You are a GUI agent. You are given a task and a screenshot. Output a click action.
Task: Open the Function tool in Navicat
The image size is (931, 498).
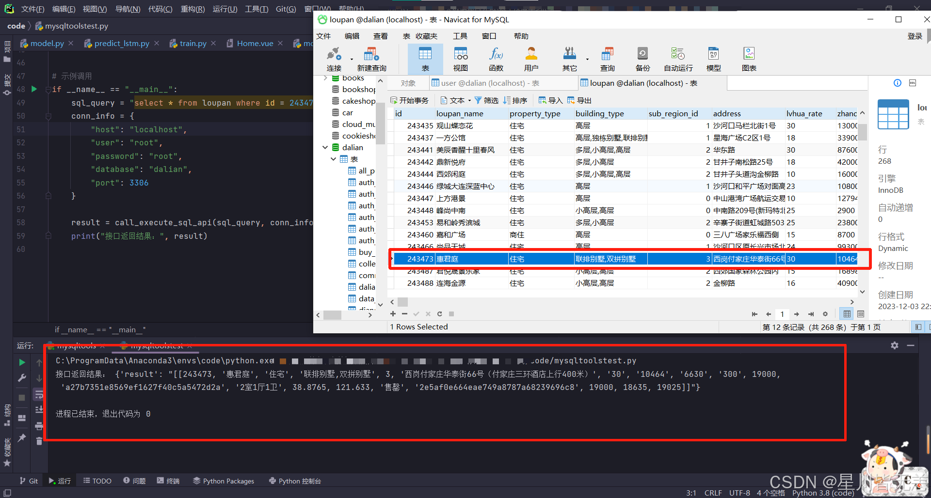coord(496,59)
